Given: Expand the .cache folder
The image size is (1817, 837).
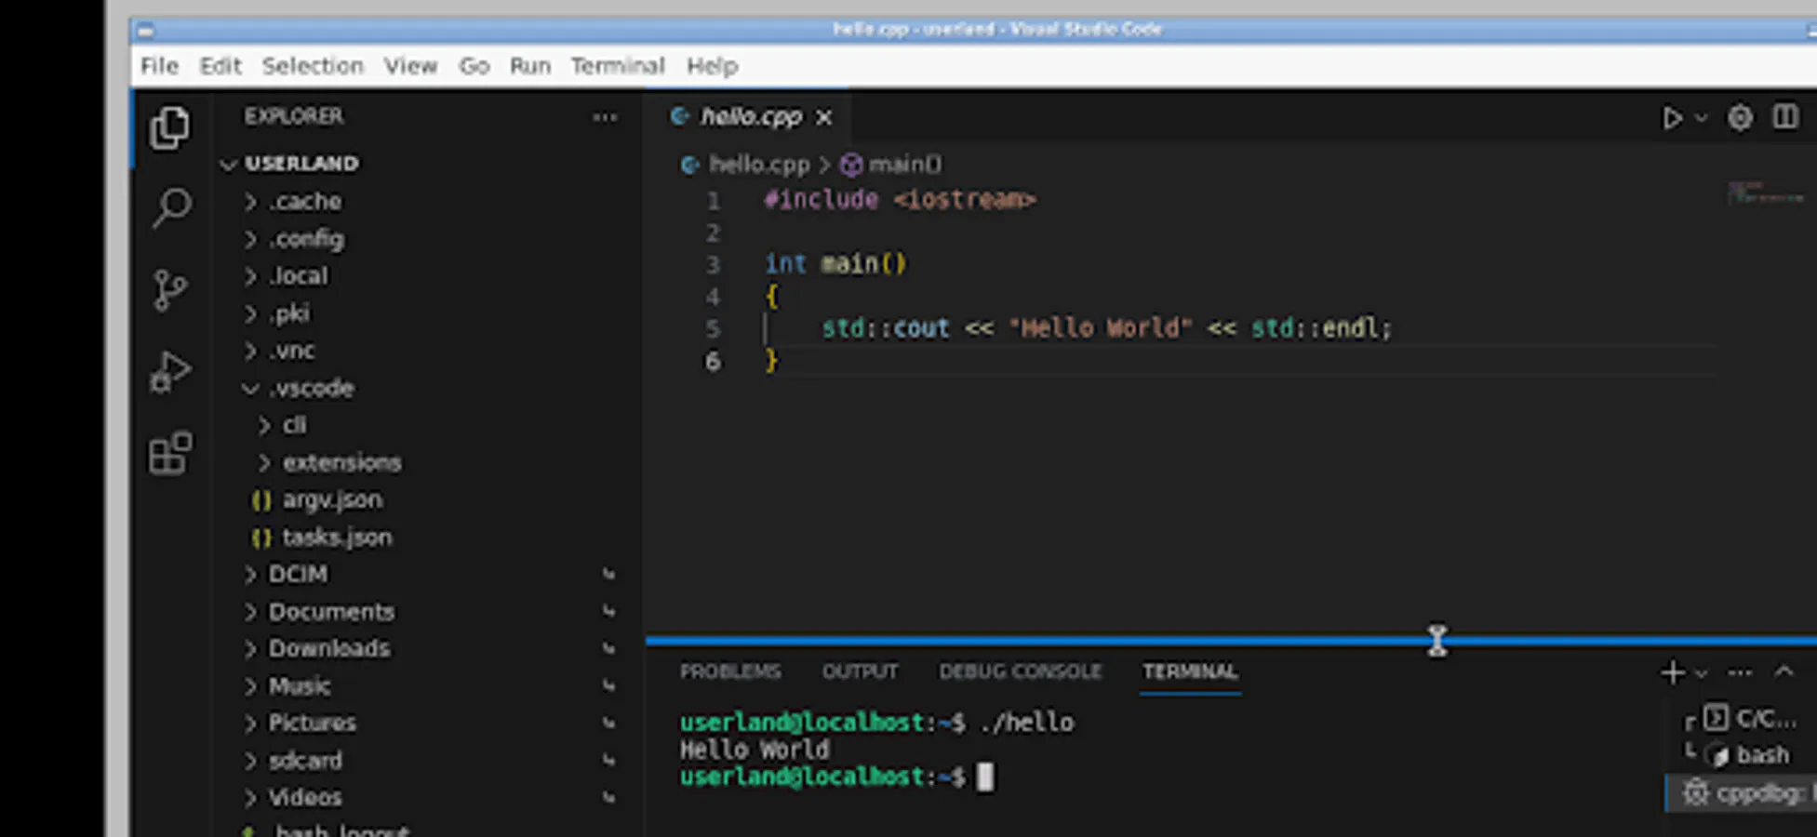Looking at the screenshot, I should point(305,202).
